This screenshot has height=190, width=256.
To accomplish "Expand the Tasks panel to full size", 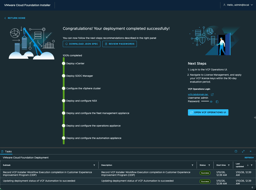I will coord(243,151).
